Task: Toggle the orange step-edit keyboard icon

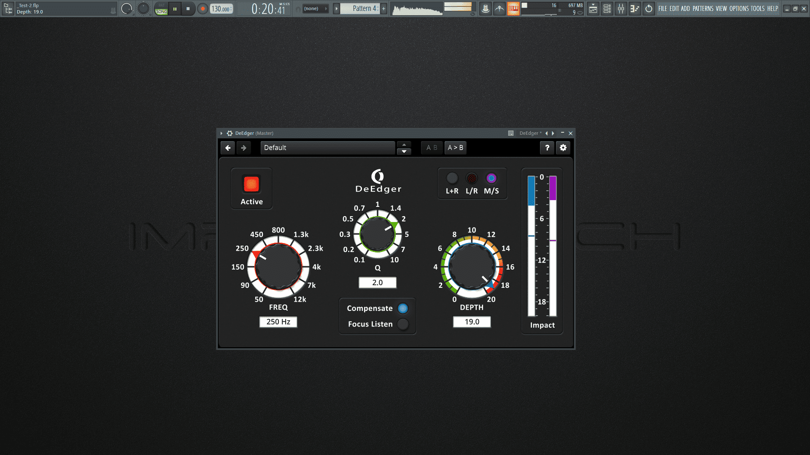Action: [x=513, y=8]
